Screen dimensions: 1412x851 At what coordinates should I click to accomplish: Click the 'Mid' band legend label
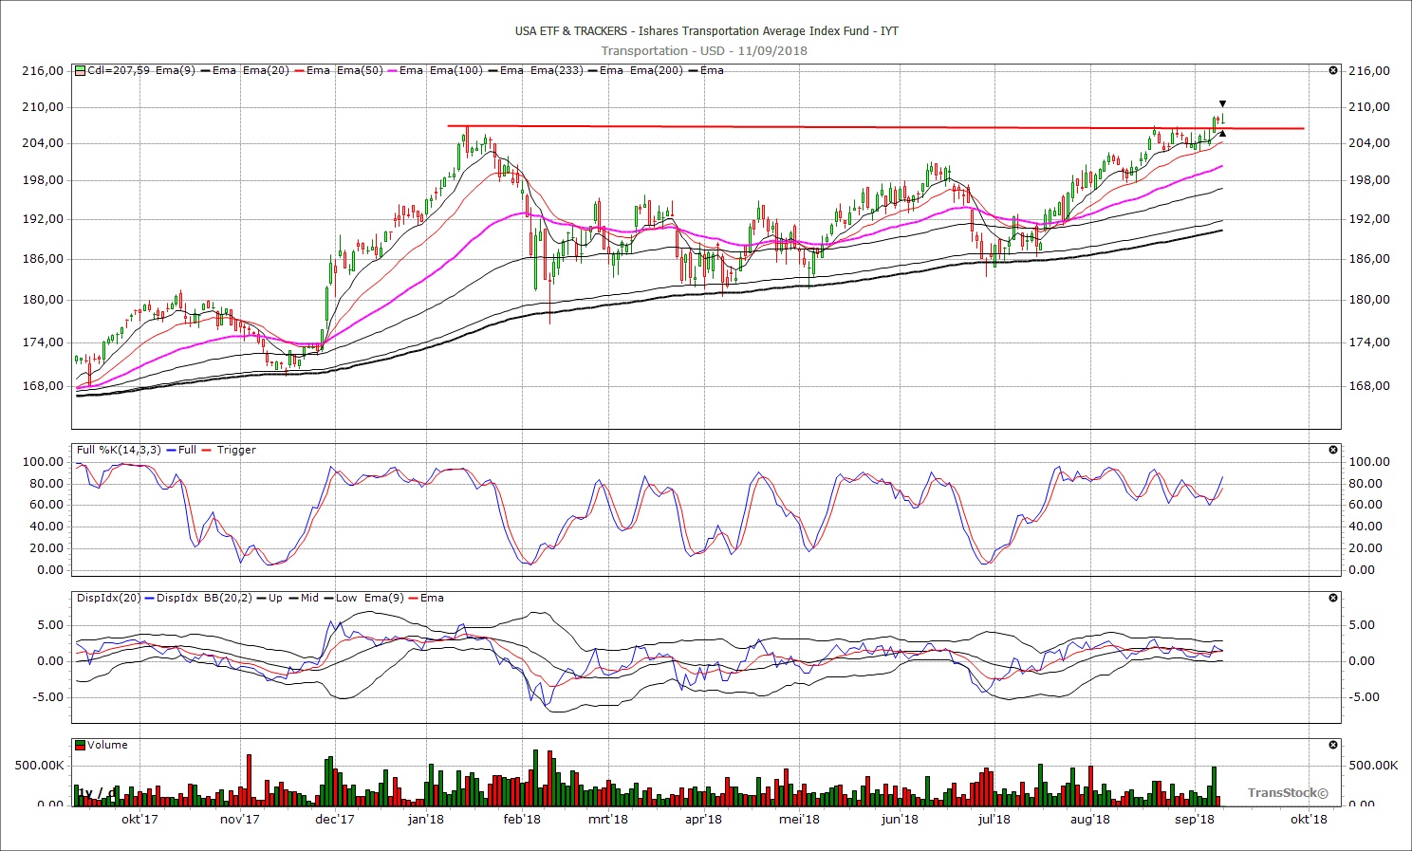point(309,598)
